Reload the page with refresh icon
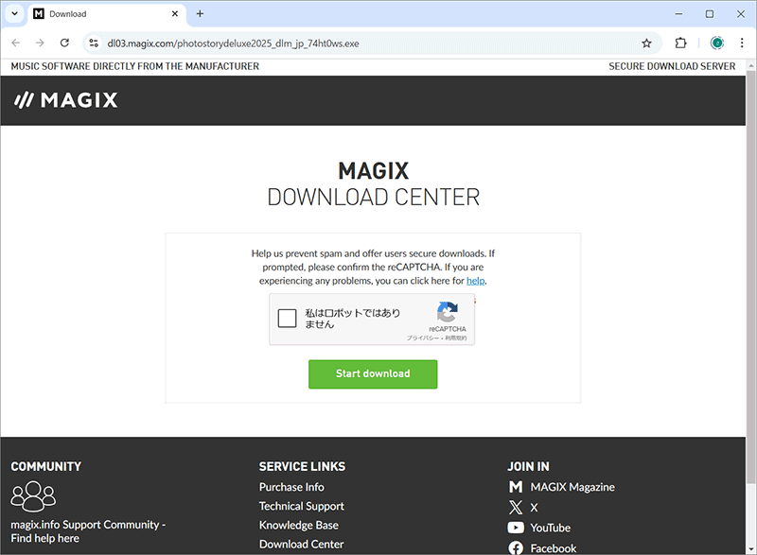This screenshot has width=757, height=555. point(64,43)
